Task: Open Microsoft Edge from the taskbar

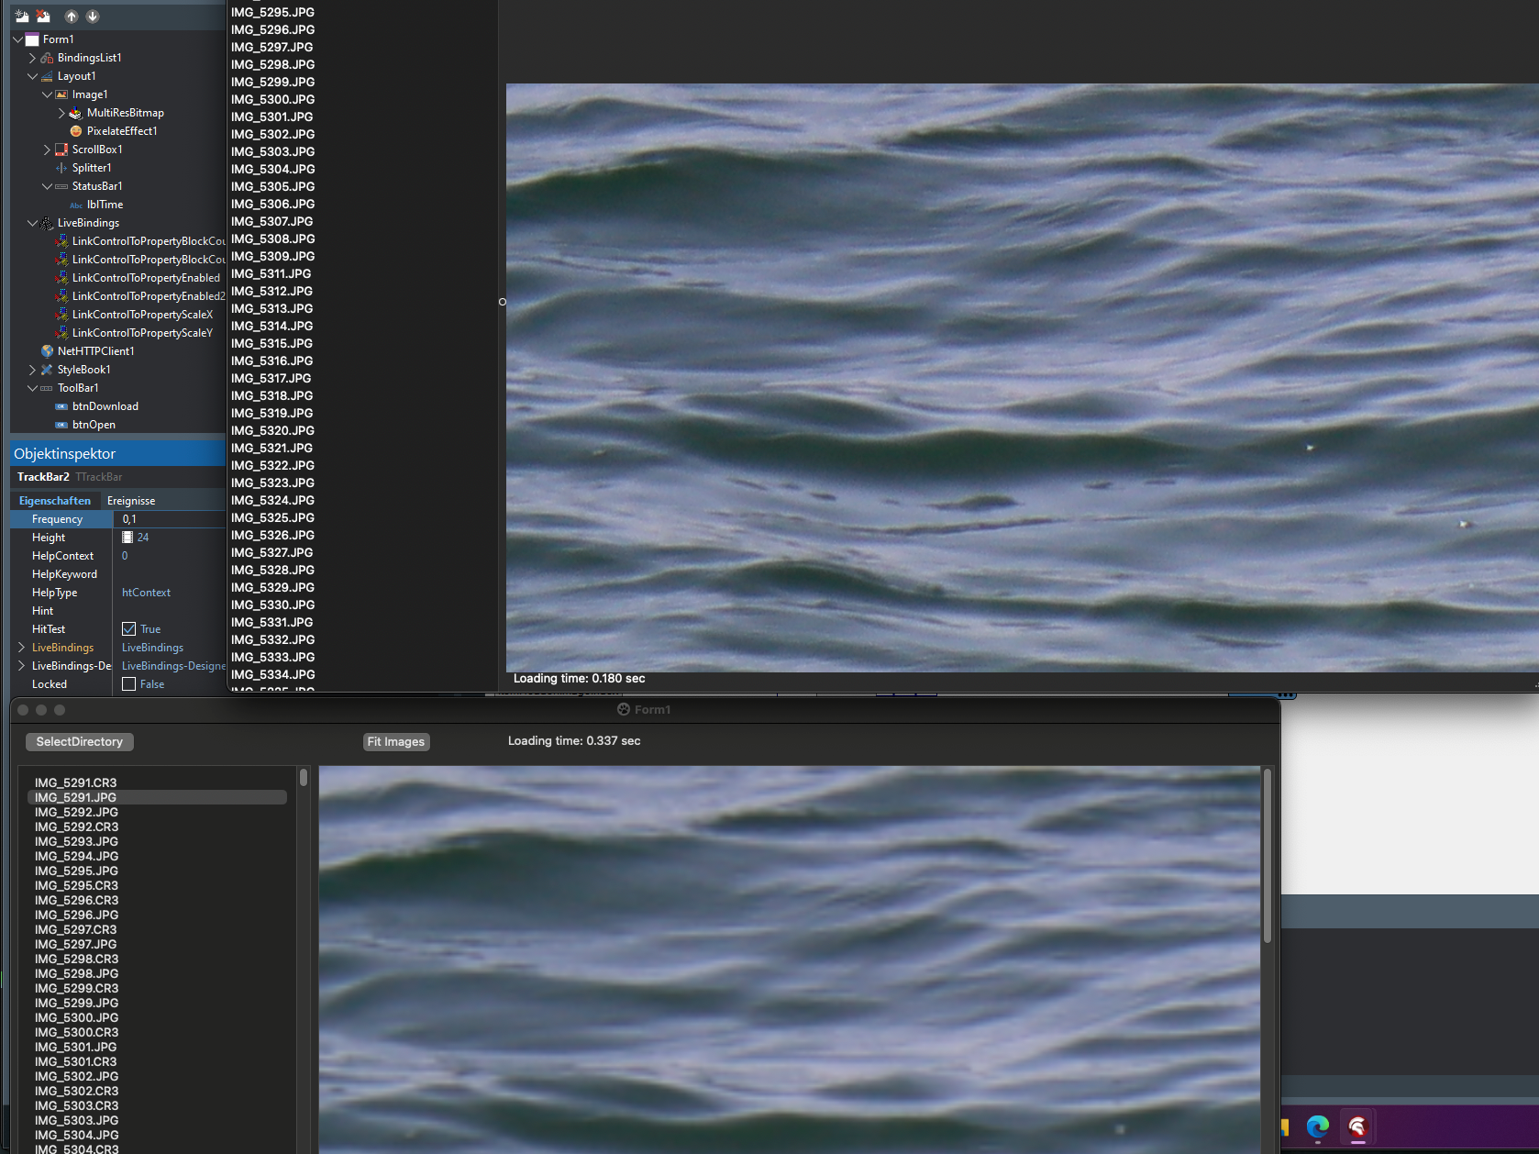Action: 1317,1126
